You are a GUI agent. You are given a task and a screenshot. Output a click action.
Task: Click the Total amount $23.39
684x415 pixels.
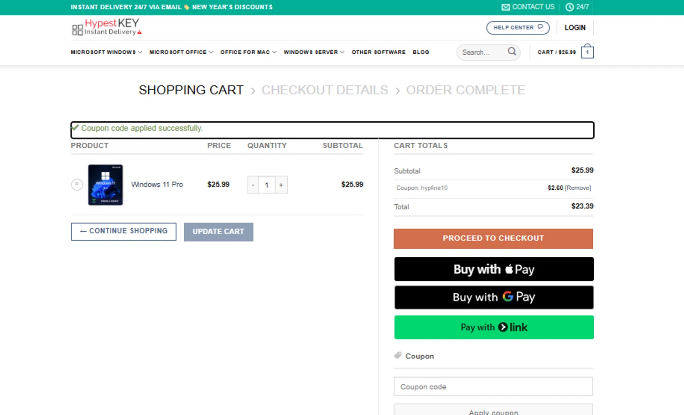(582, 206)
